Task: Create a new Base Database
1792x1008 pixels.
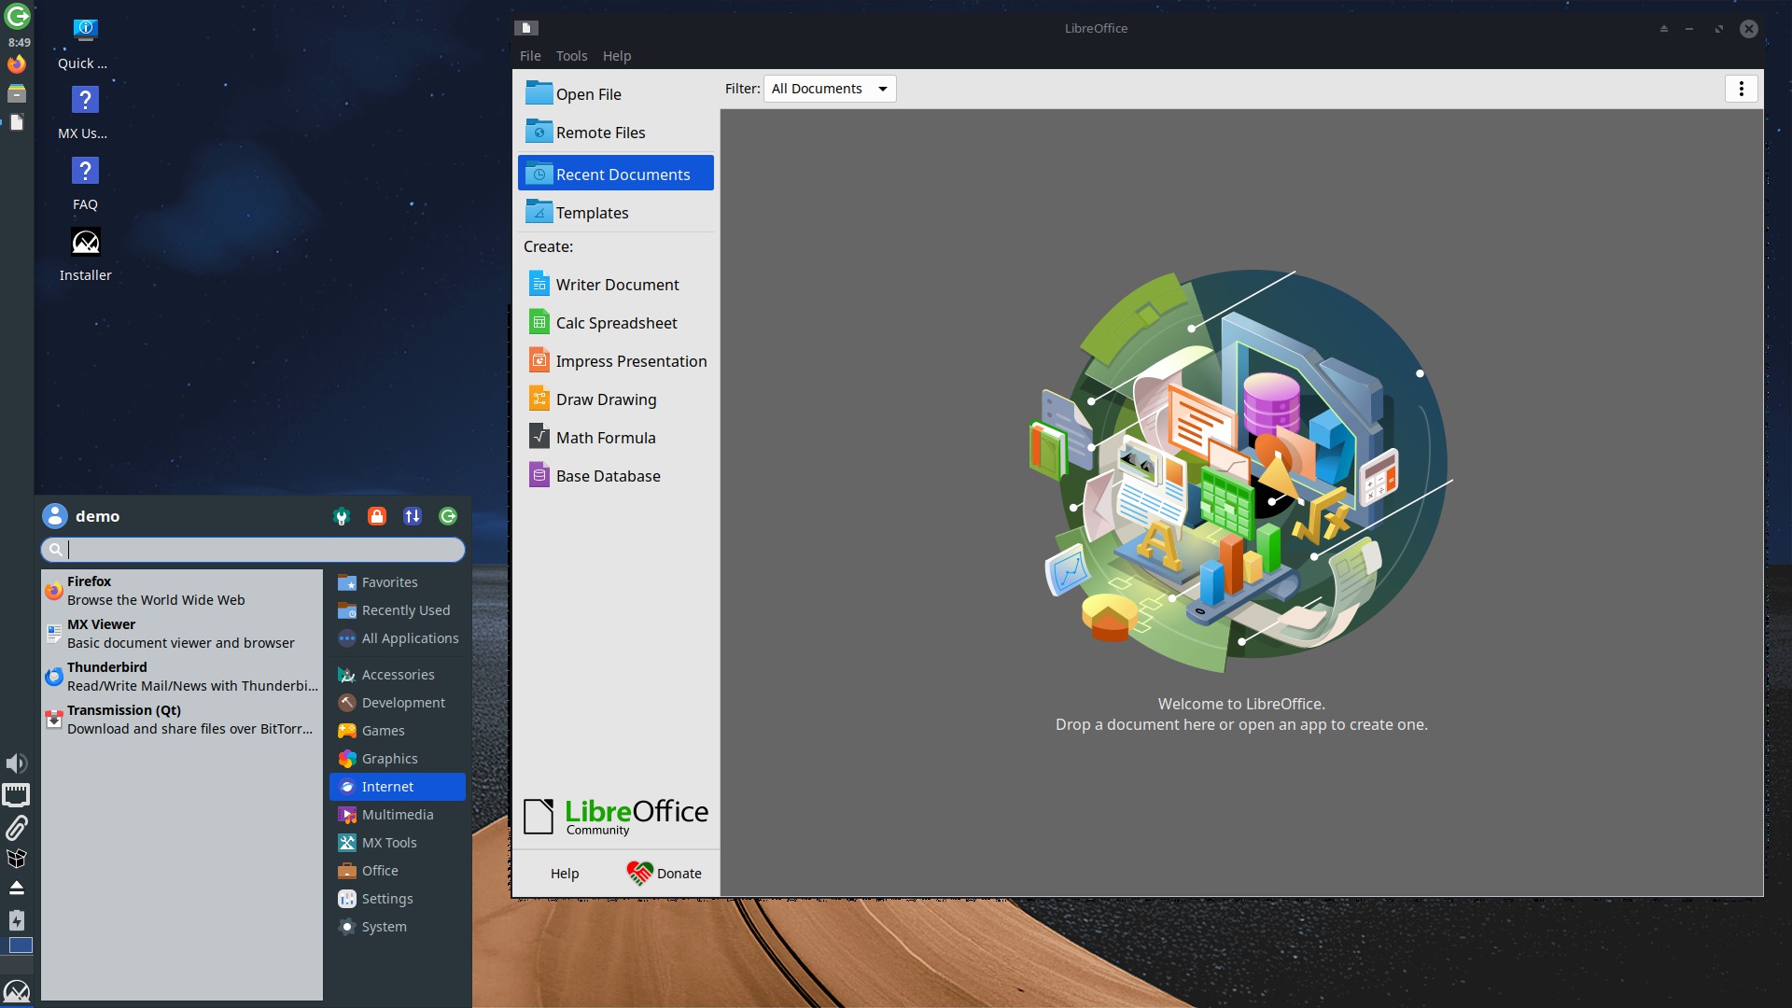Action: (x=608, y=476)
